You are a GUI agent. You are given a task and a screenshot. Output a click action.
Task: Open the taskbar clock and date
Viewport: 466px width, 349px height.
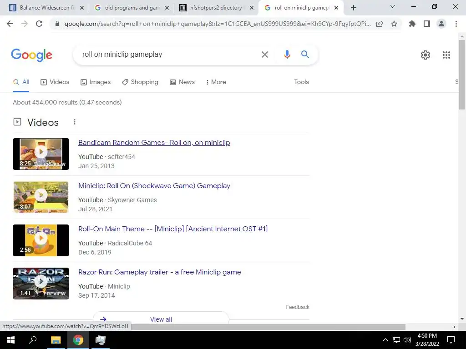coord(427,340)
